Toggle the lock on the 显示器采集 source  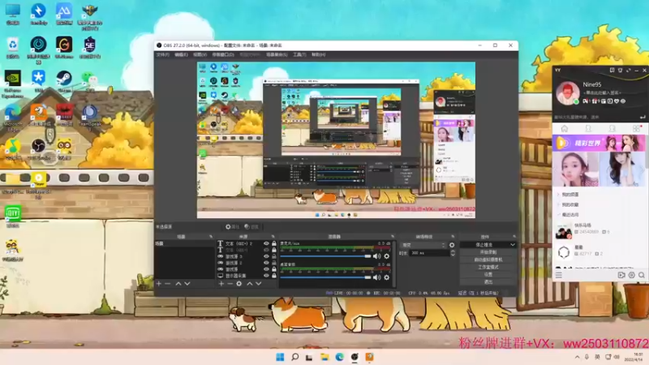pos(274,276)
